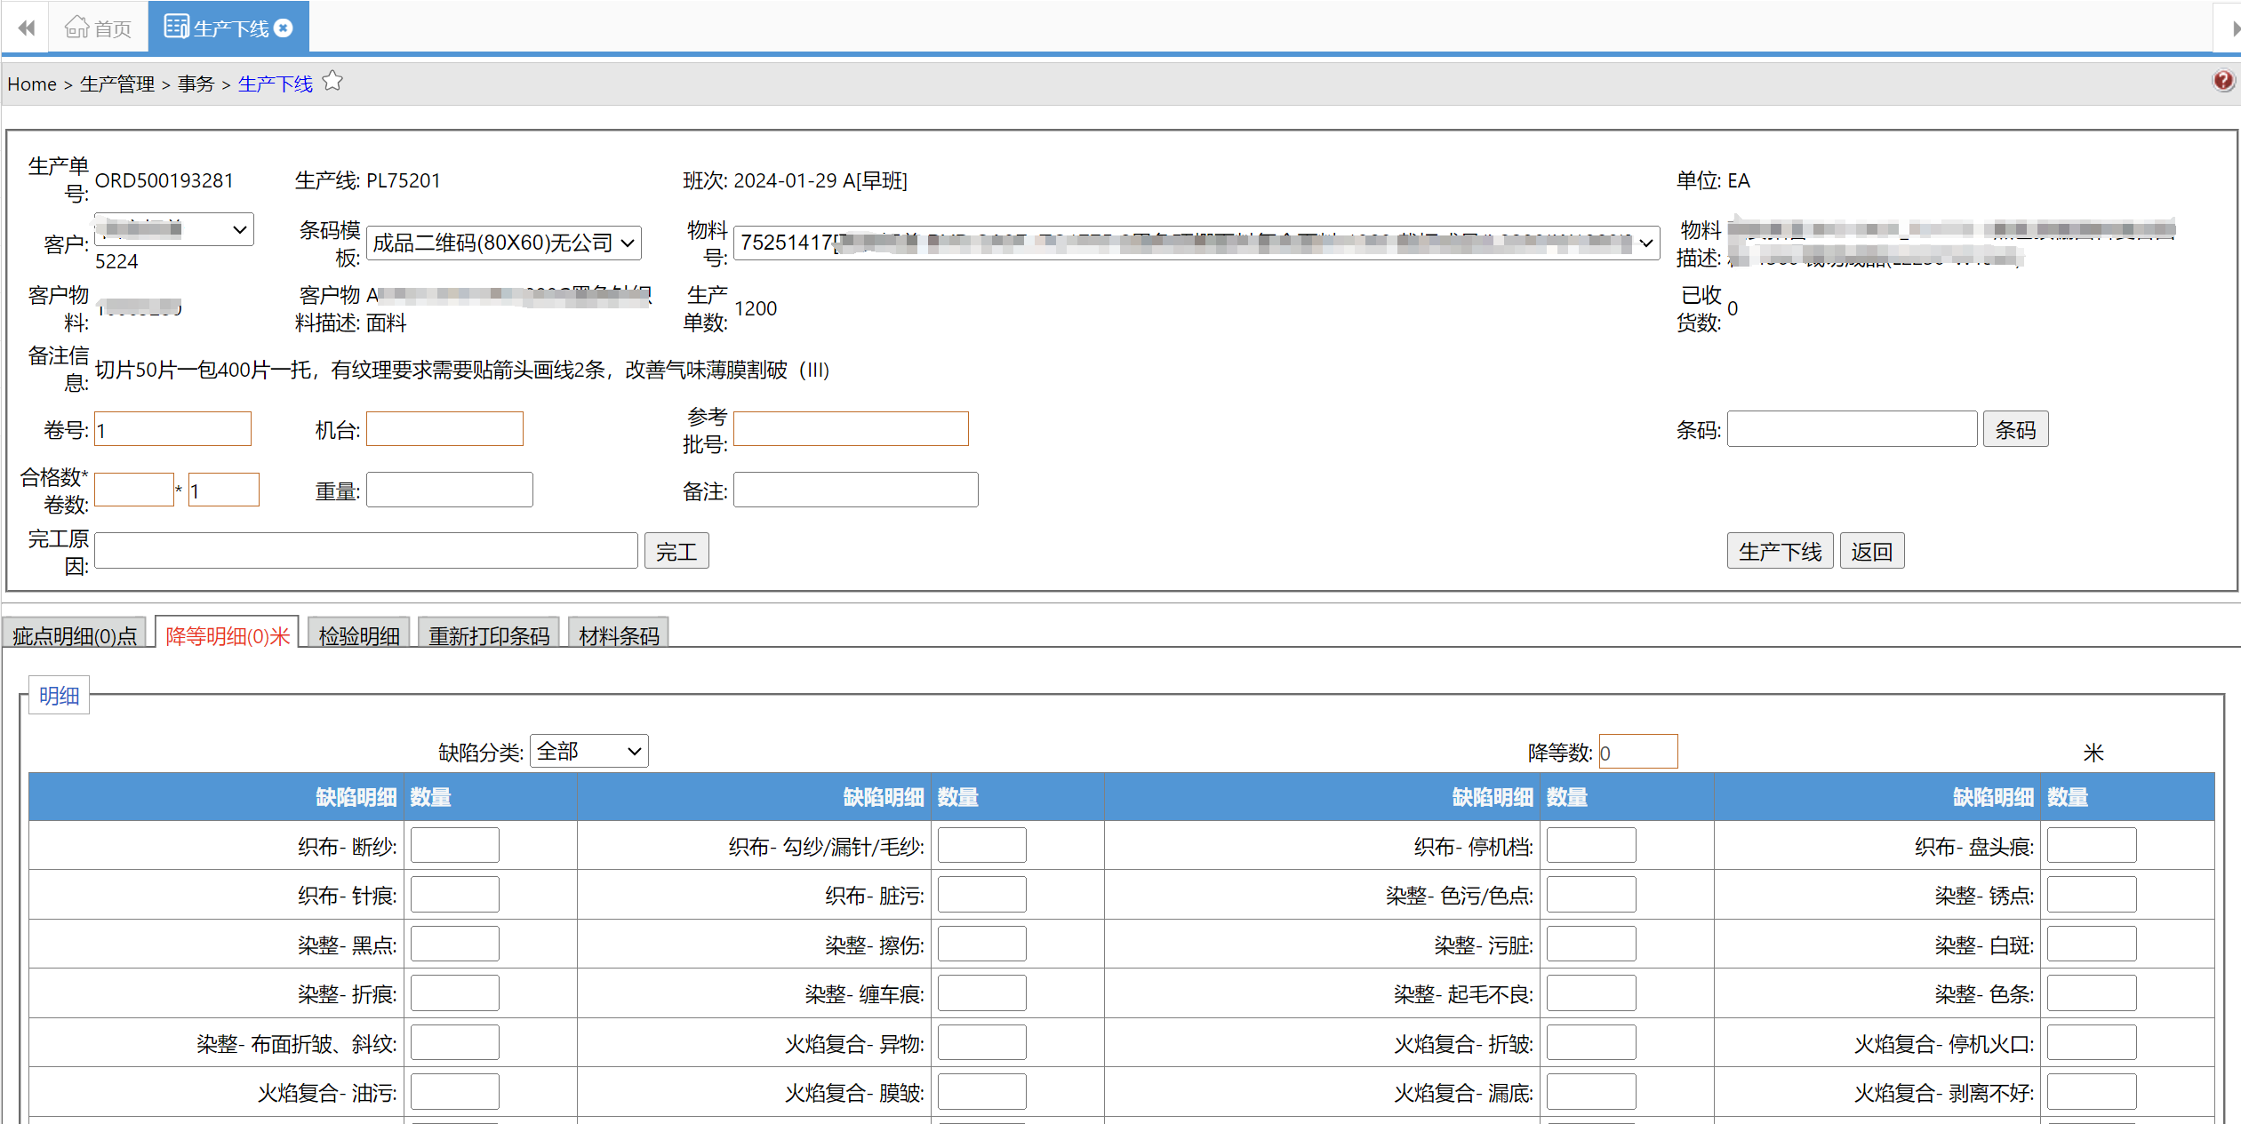Close the 生产下线 tab
2241x1124 pixels.
284,28
